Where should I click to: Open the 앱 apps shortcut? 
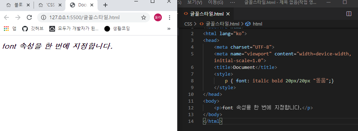(x=10, y=29)
